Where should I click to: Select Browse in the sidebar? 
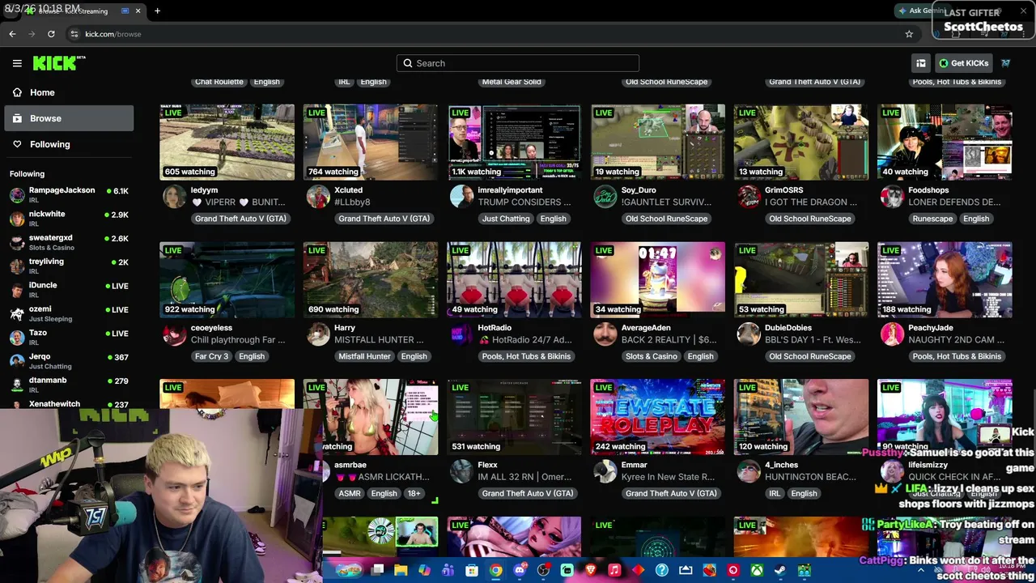[x=69, y=118]
